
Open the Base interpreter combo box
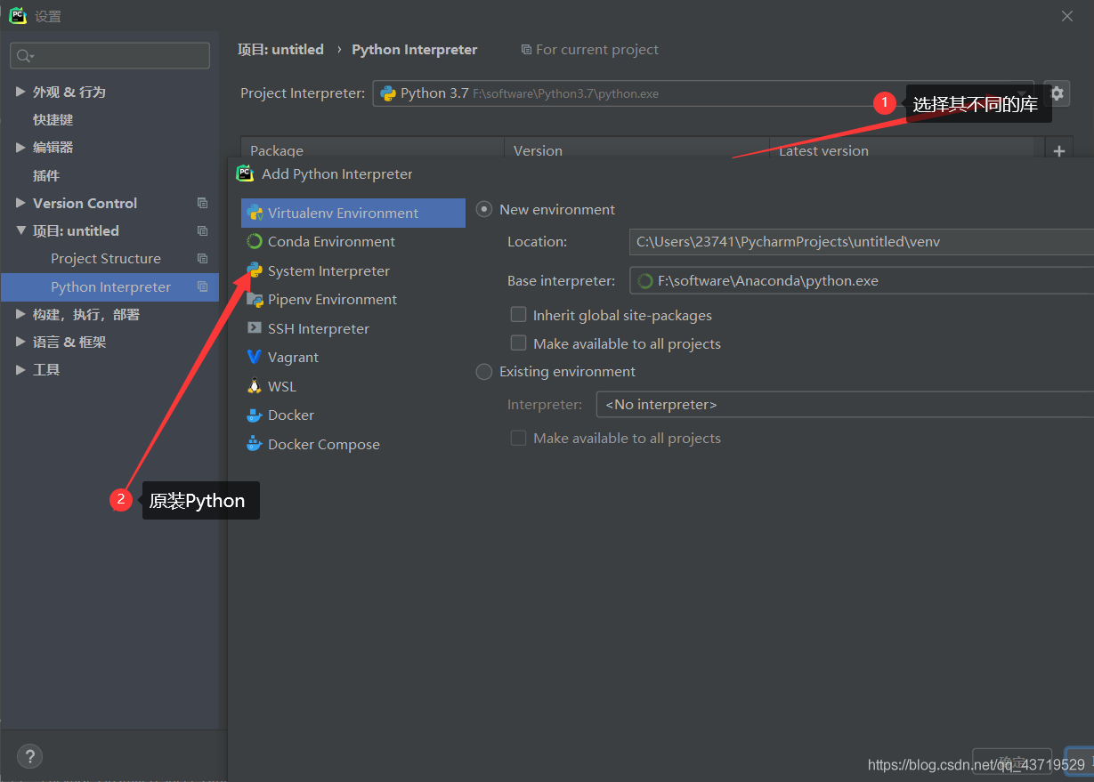point(861,281)
